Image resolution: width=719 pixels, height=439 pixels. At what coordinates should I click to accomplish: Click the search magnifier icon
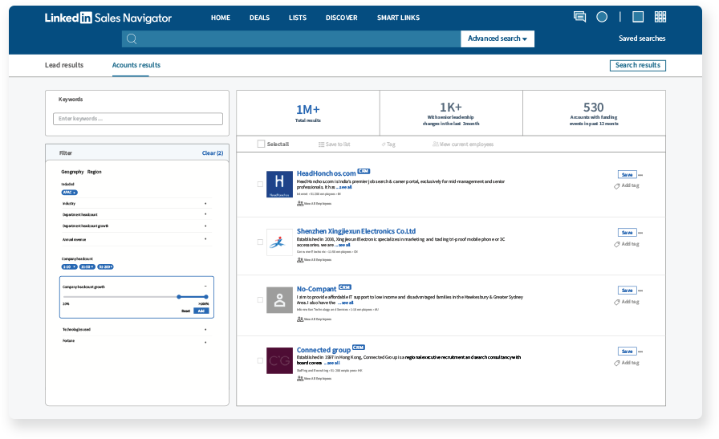tap(132, 39)
